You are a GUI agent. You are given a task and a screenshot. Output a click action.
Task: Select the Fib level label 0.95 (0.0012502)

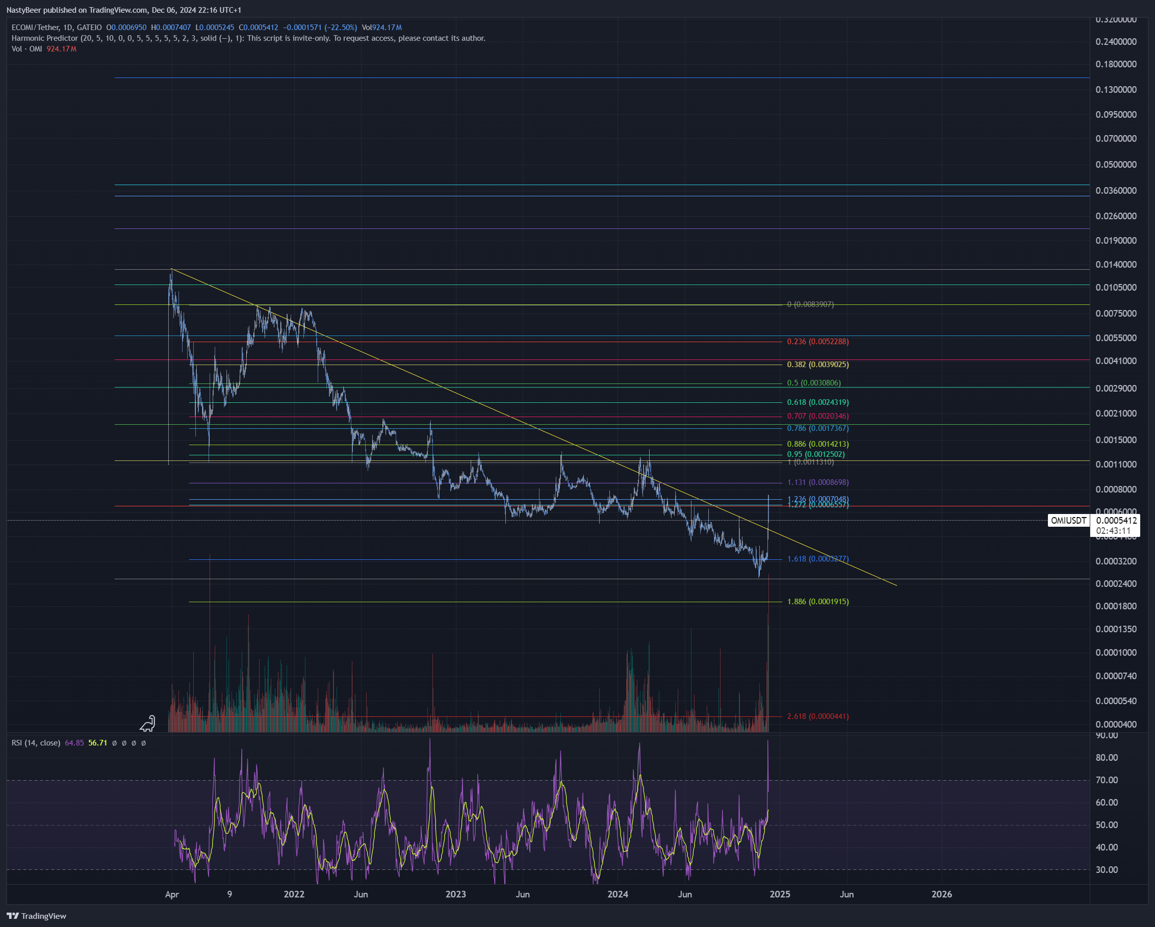(x=815, y=454)
